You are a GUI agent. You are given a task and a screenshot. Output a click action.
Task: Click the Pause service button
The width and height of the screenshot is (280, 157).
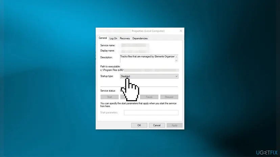pyautogui.click(x=149, y=97)
